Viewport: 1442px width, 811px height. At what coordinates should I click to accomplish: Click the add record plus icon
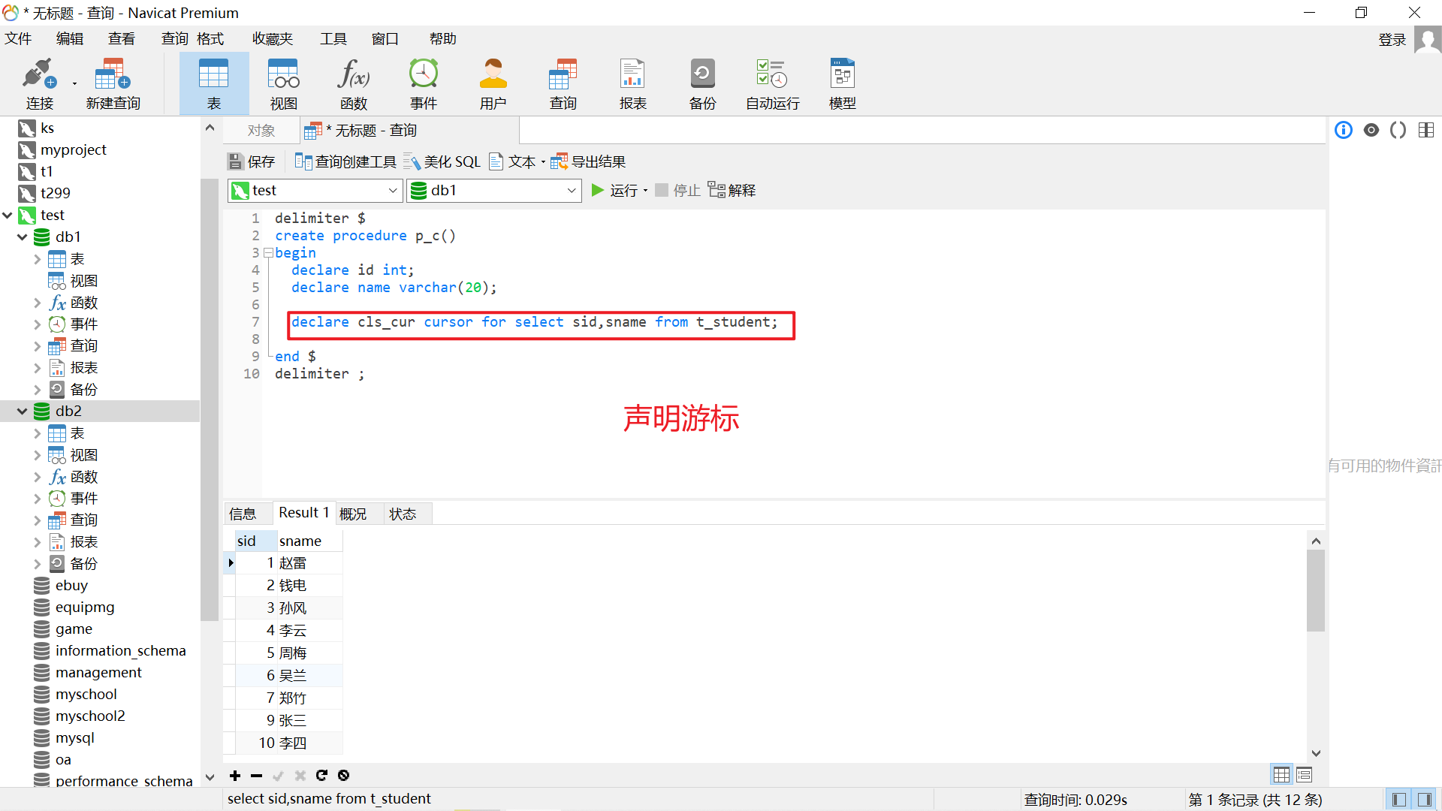pyautogui.click(x=235, y=775)
